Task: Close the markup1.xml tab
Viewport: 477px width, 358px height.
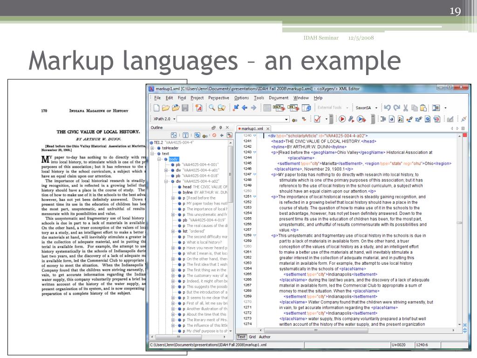Action: pyautogui.click(x=268, y=129)
